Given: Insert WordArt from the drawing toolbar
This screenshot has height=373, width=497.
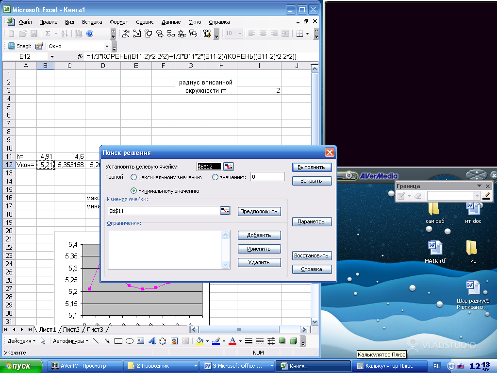Looking at the screenshot, I should pyautogui.click(x=151, y=341).
